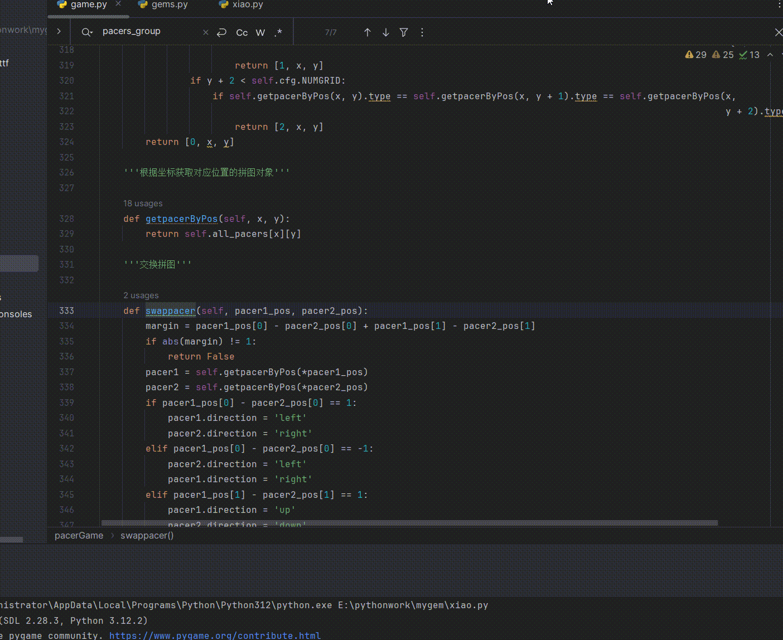This screenshot has height=640, width=783.
Task: Open search history magnifier dropdown
Action: (87, 32)
